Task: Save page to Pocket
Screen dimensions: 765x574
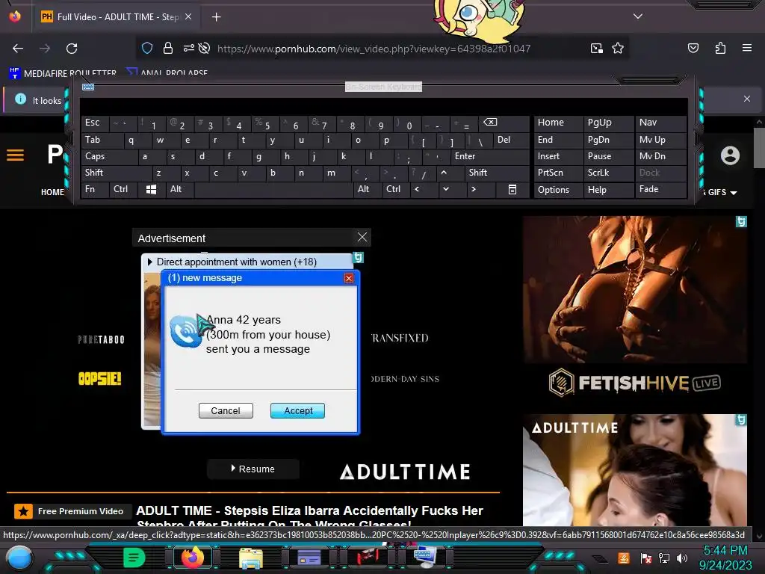Action: coord(693,48)
